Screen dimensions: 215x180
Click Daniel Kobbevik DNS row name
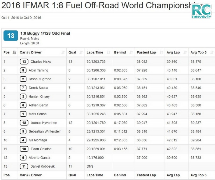(42, 166)
